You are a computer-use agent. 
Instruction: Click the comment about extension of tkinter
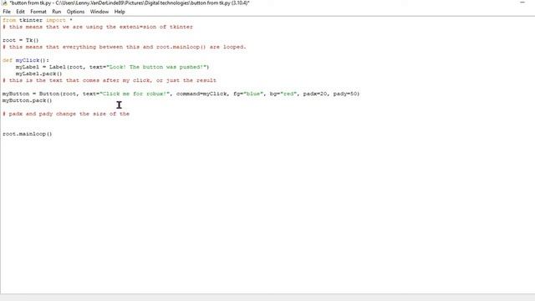coord(98,27)
